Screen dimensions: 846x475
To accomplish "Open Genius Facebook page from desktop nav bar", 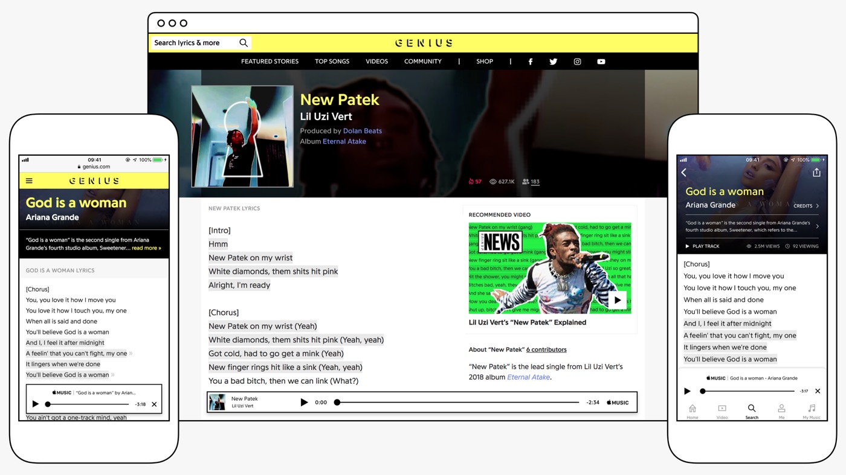I will [x=531, y=62].
